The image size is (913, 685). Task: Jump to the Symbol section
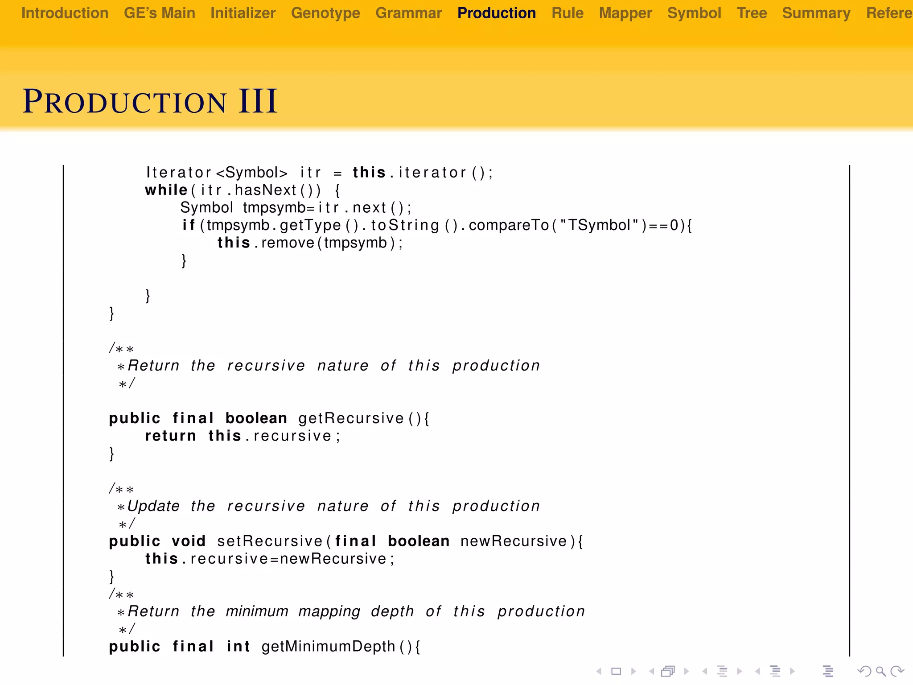point(694,13)
